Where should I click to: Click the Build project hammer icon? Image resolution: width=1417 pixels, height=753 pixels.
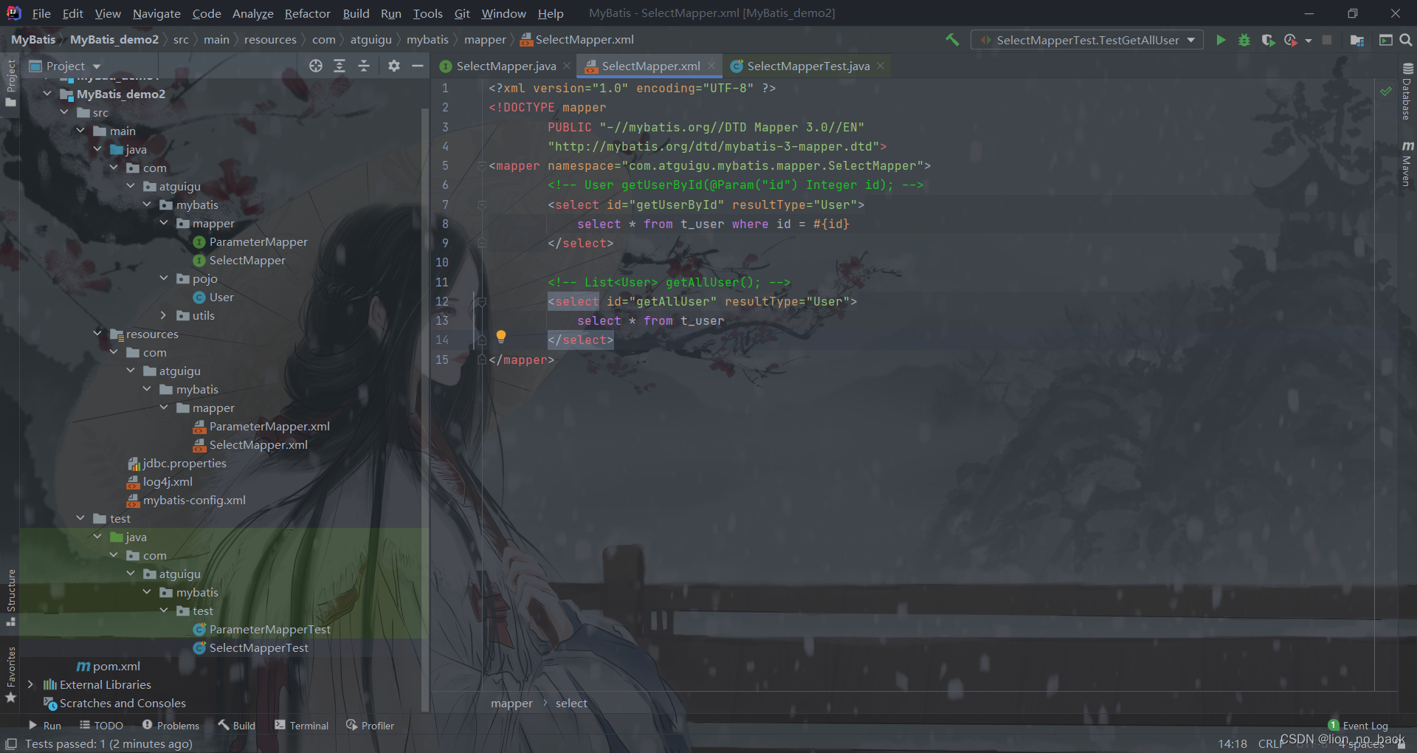(x=952, y=40)
